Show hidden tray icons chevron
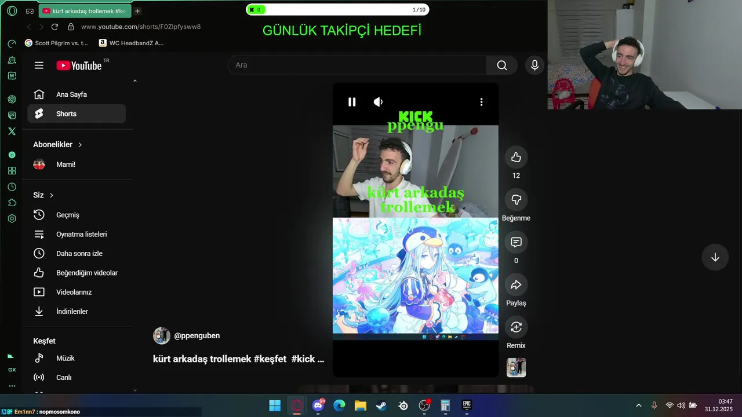The image size is (742, 417). tap(639, 405)
